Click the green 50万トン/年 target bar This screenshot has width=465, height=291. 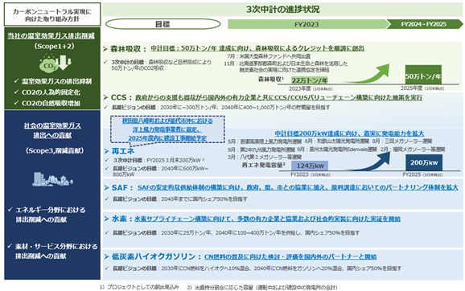tap(423, 75)
